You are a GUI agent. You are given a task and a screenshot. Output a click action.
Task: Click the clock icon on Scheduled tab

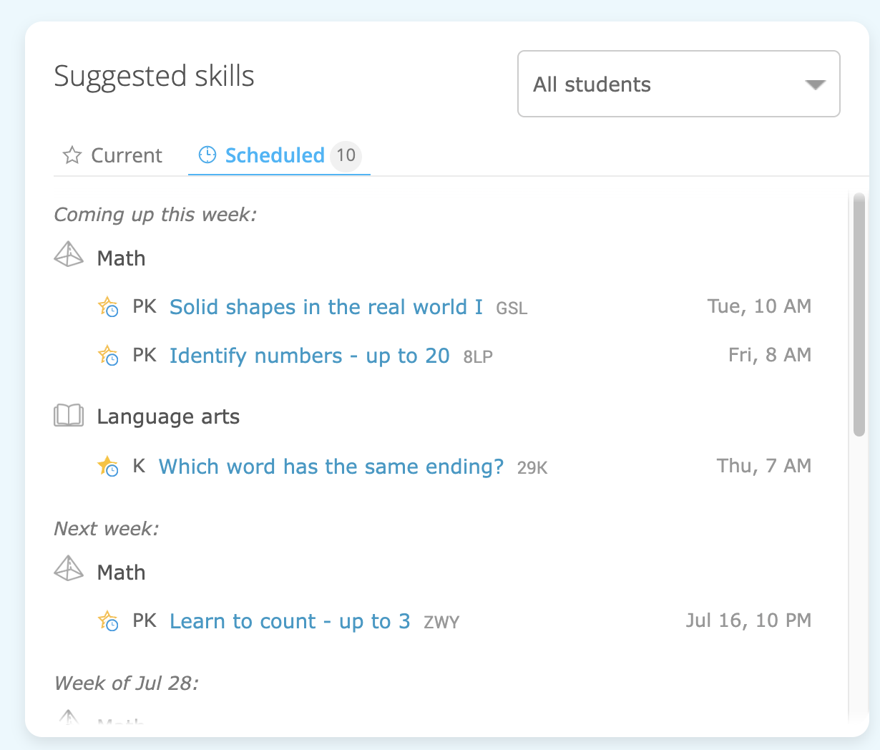(x=207, y=155)
